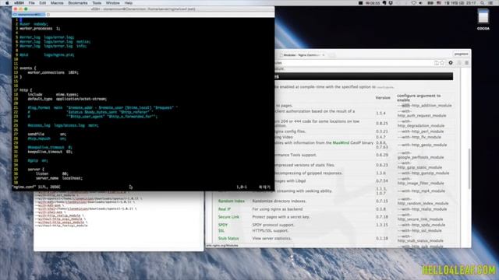Click keepalive_timeout 65 line in terminal
The width and height of the screenshot is (499, 280).
[50, 152]
